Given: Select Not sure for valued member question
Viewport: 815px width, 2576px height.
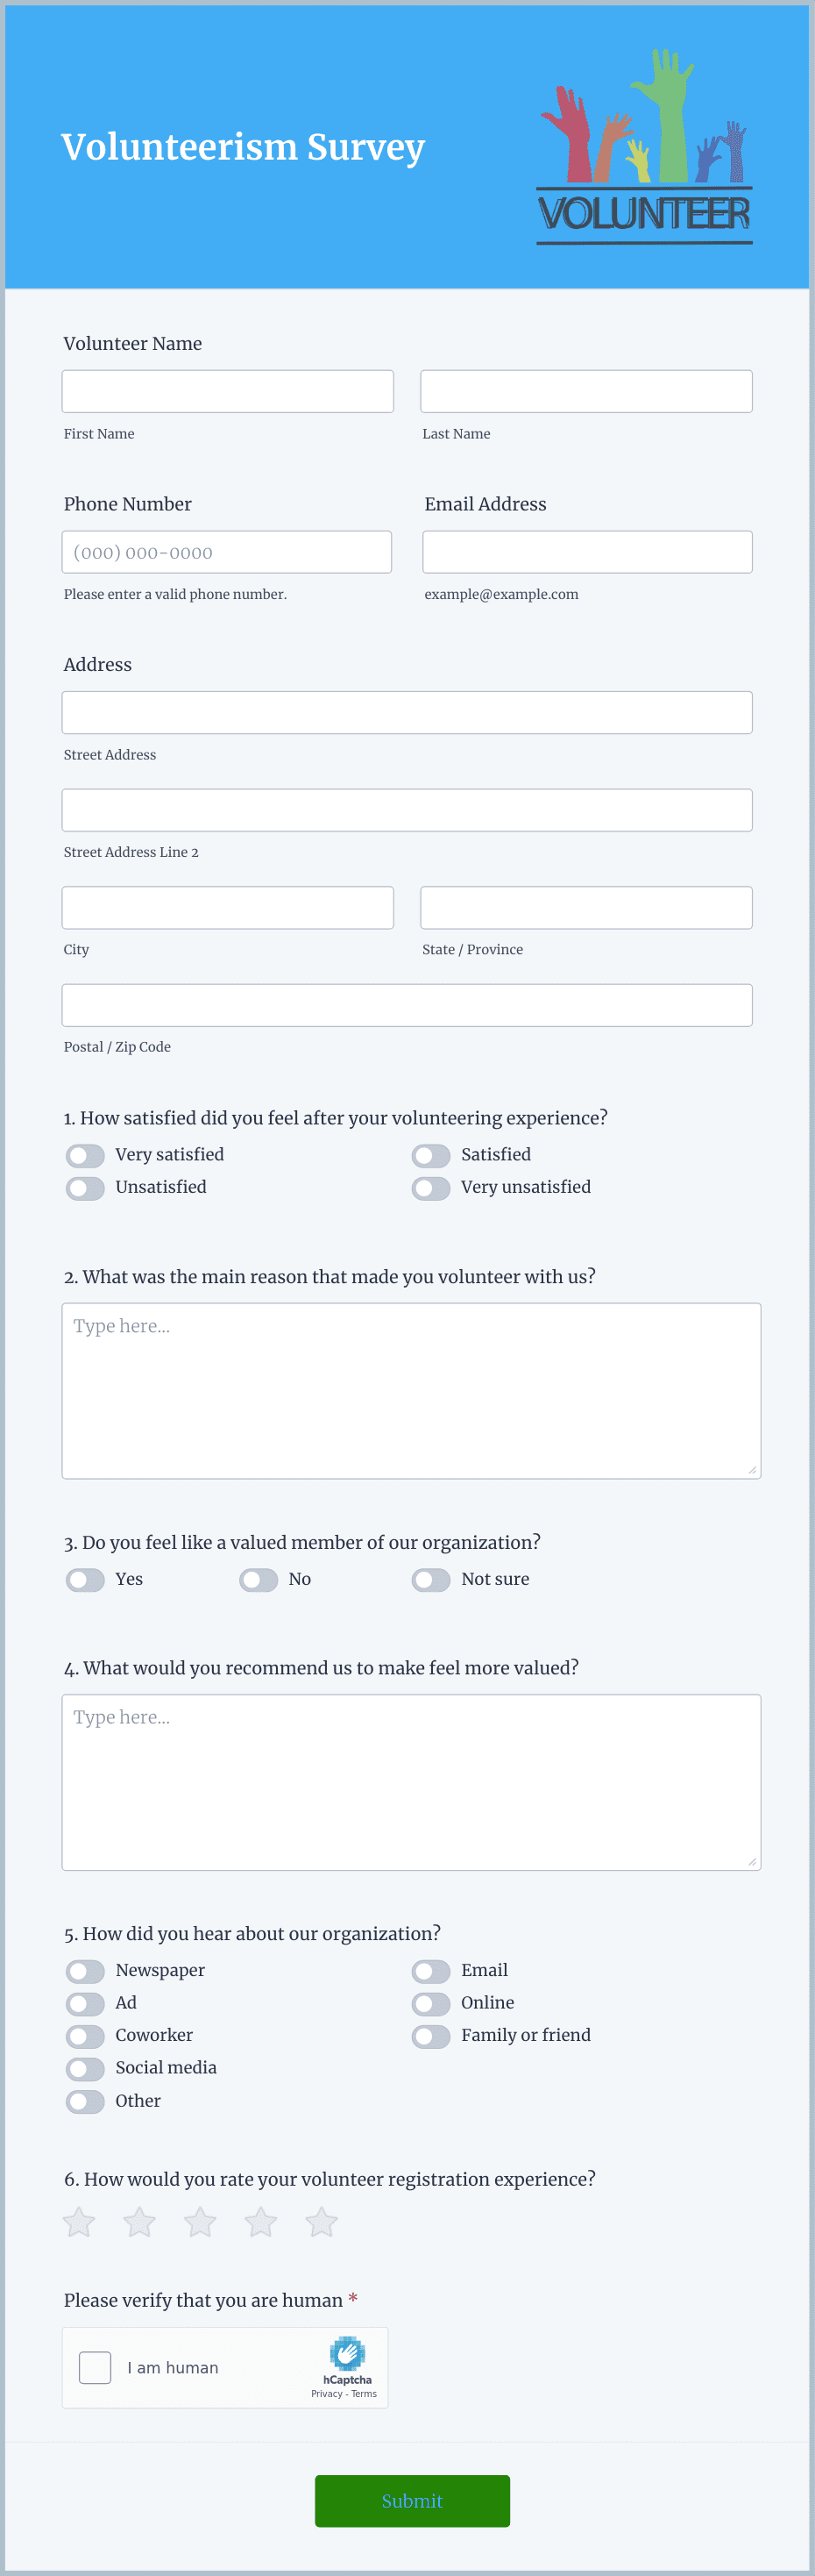Looking at the screenshot, I should [430, 1580].
